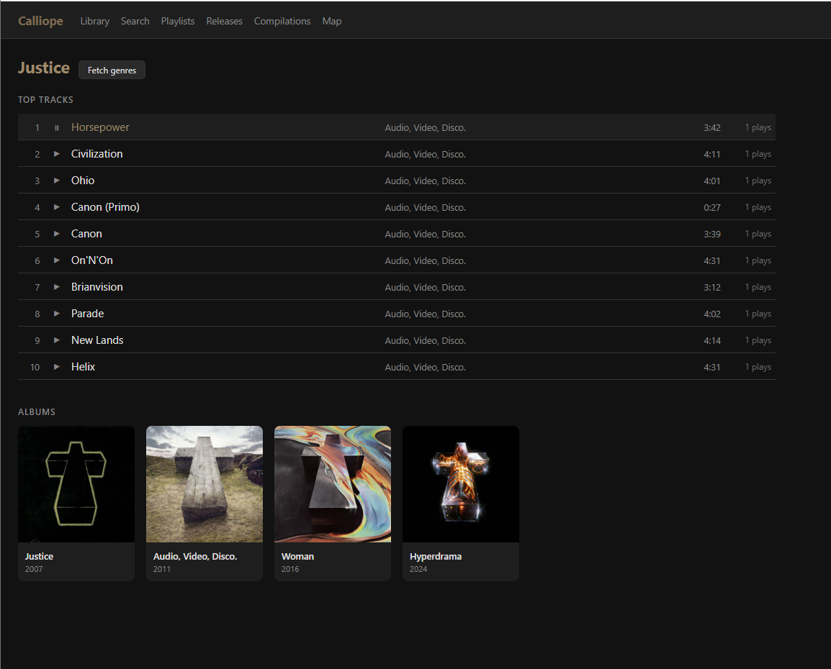Click the 2011 year under Audio, Video, Disco.
The height and width of the screenshot is (669, 831).
coord(161,569)
